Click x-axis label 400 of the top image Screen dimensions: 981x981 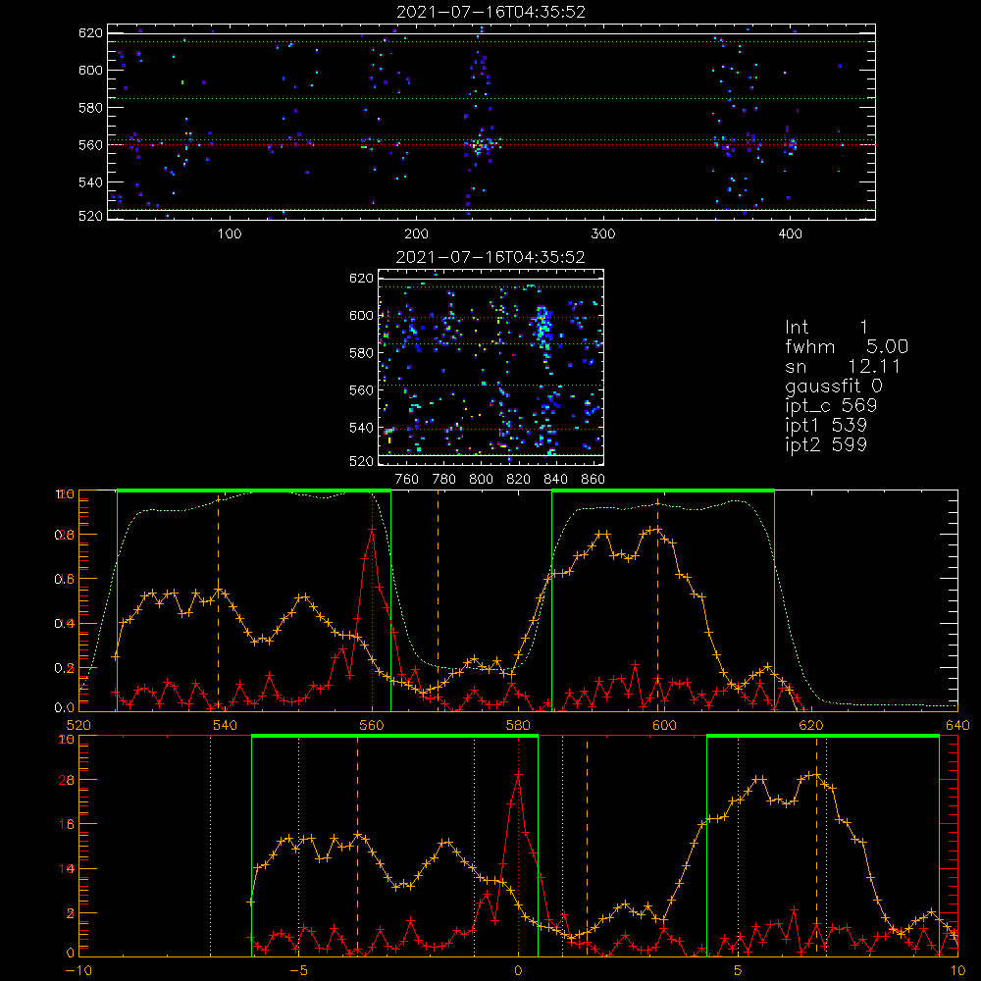click(790, 234)
